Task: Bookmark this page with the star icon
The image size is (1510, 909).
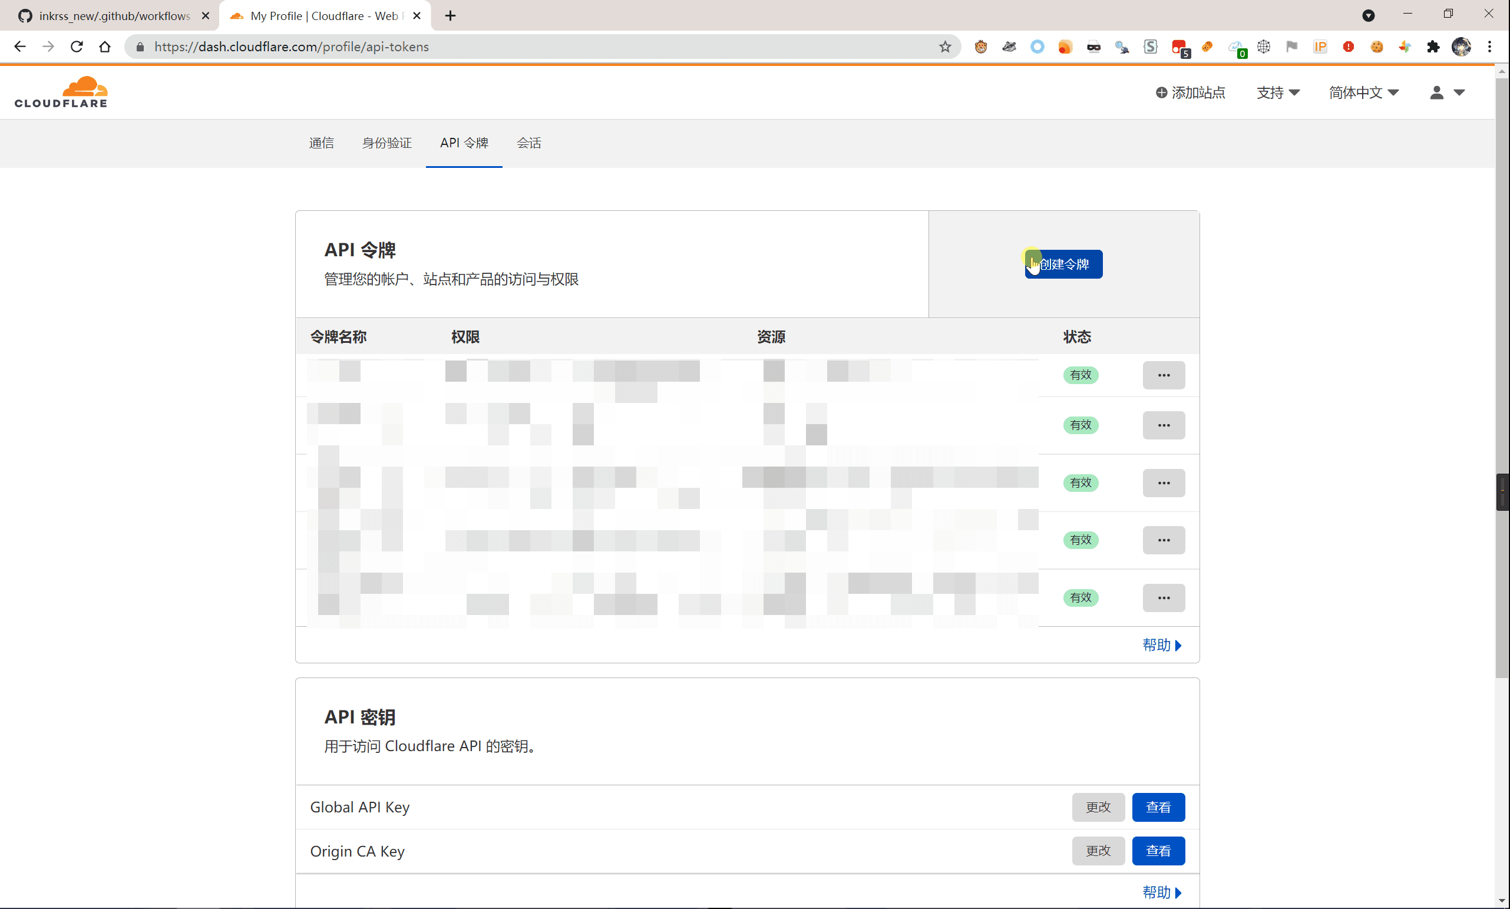Action: [x=944, y=47]
